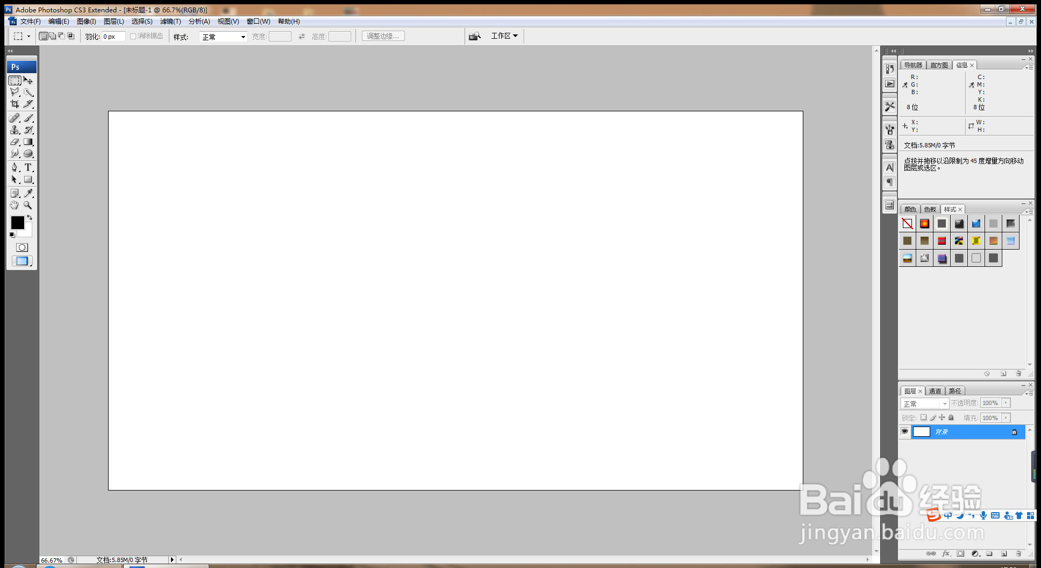Select the Clone Stamp tool
1041x568 pixels.
point(15,130)
